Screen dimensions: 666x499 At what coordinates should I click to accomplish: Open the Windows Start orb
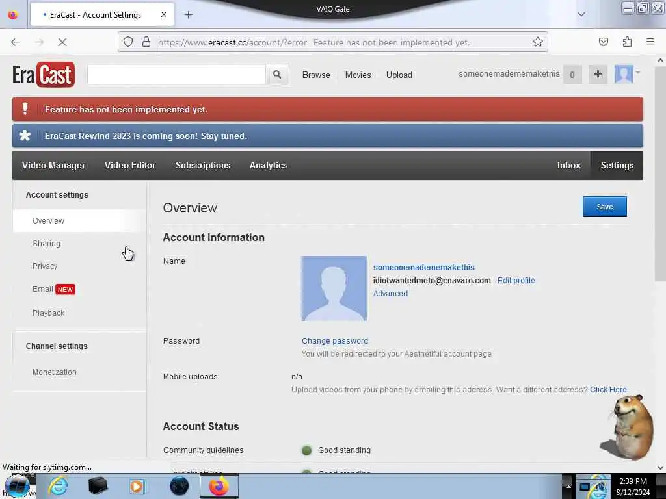point(17,486)
